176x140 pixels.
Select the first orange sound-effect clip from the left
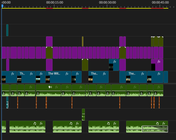coord(18,102)
